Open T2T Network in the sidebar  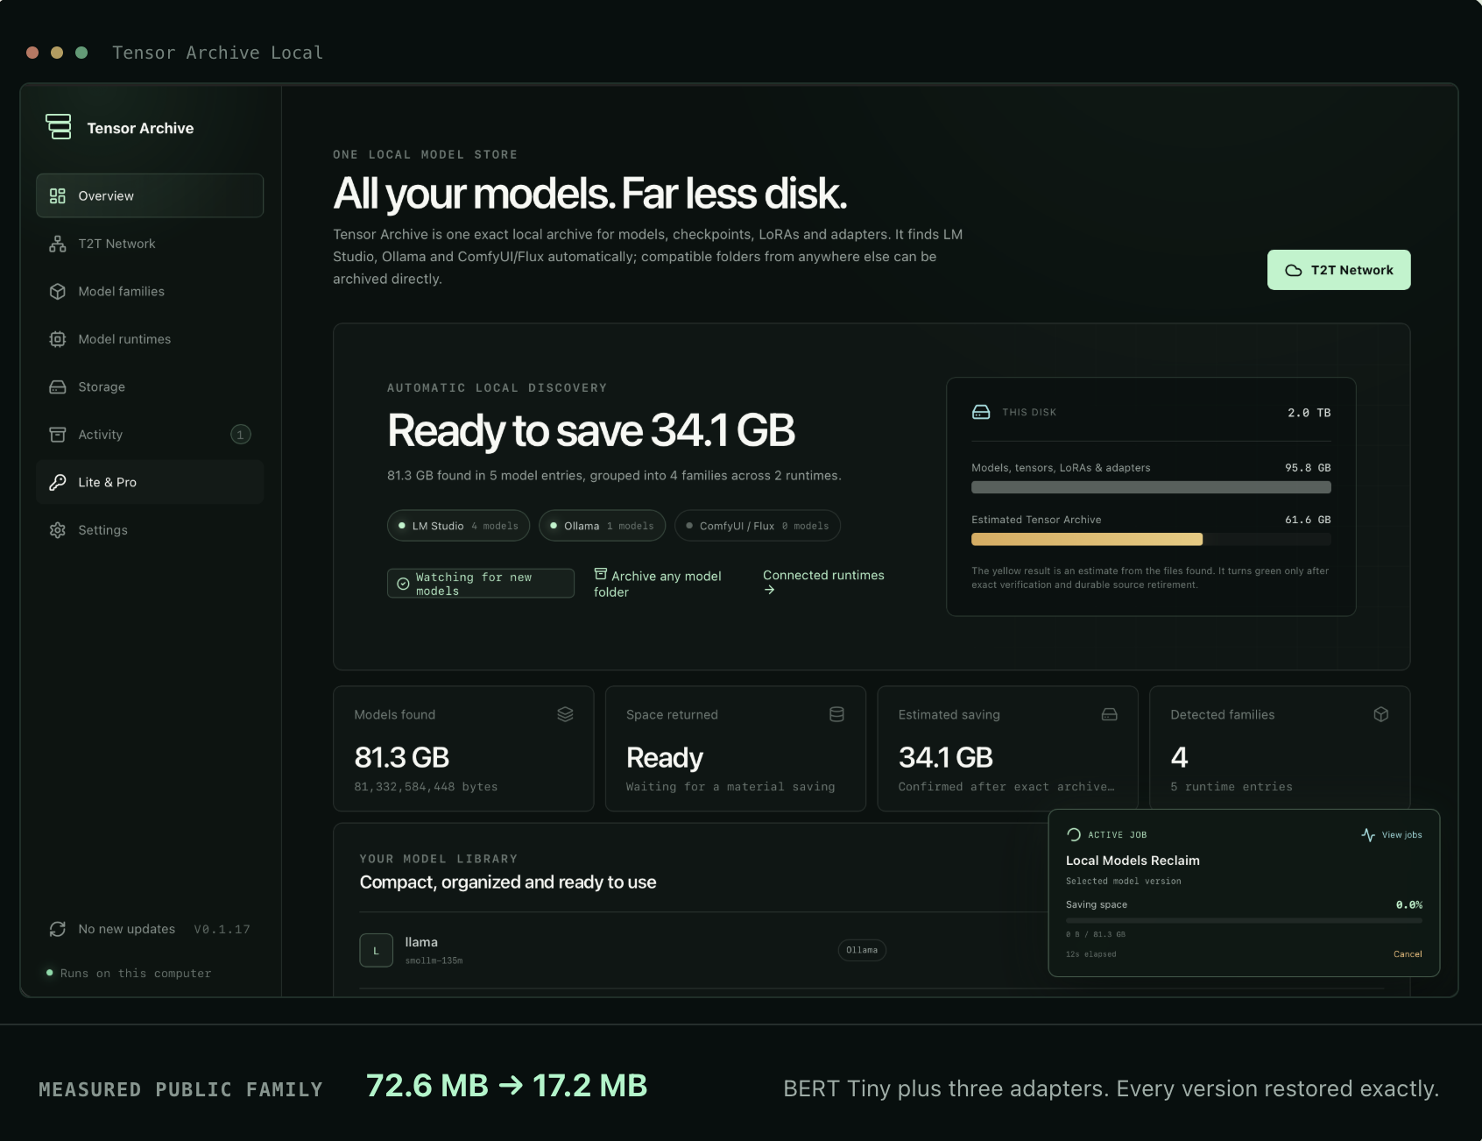point(150,244)
